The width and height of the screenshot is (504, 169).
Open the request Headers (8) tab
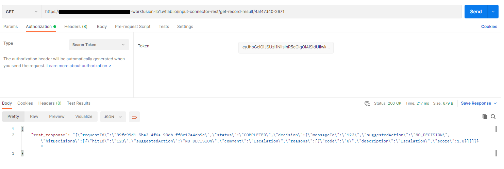pos(76,27)
